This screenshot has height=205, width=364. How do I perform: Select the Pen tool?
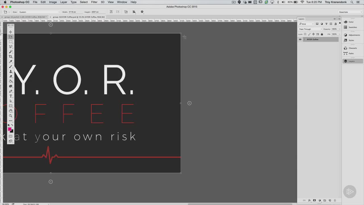coord(11,91)
